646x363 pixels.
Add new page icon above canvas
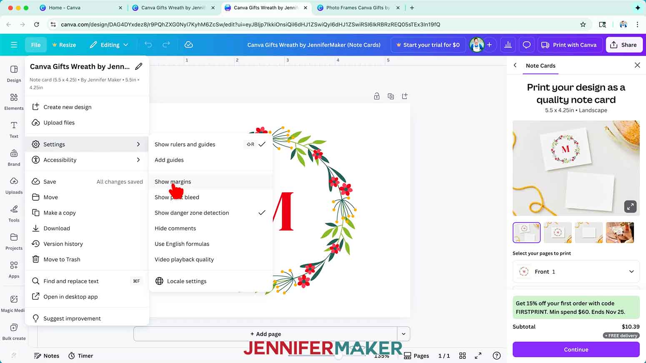point(404,96)
